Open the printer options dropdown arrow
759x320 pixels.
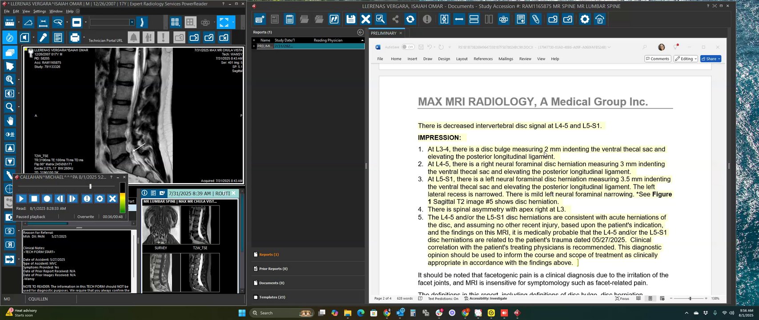(83, 37)
